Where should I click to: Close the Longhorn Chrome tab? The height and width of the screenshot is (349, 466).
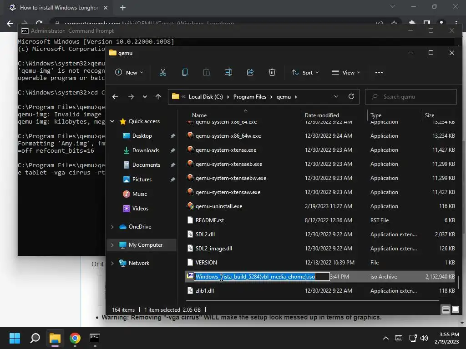click(x=106, y=8)
